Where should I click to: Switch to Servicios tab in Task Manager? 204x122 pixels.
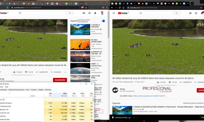48,90
